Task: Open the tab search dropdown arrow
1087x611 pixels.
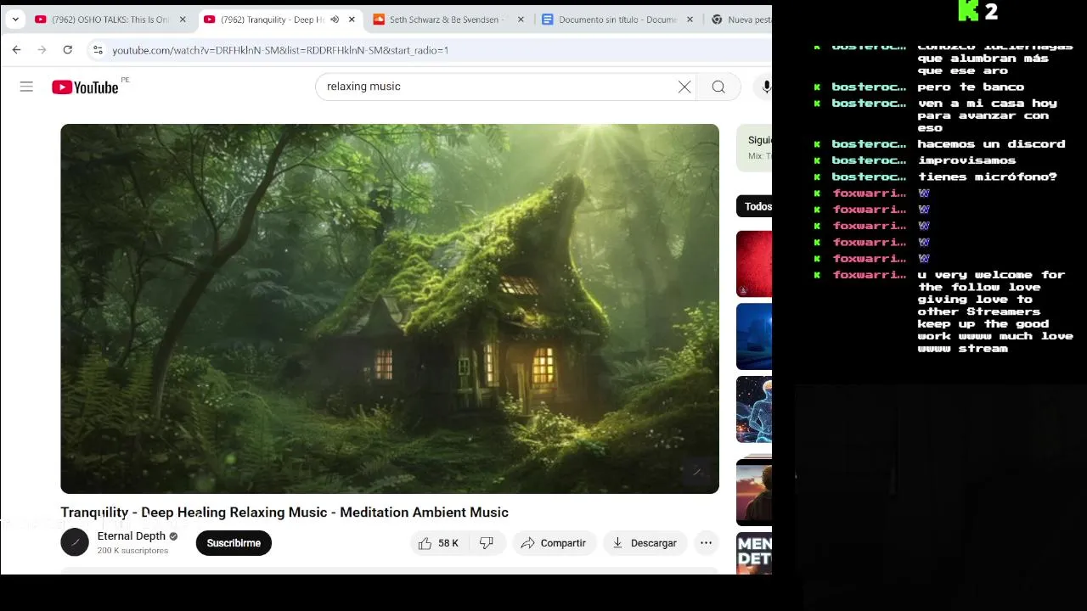Action: point(15,19)
